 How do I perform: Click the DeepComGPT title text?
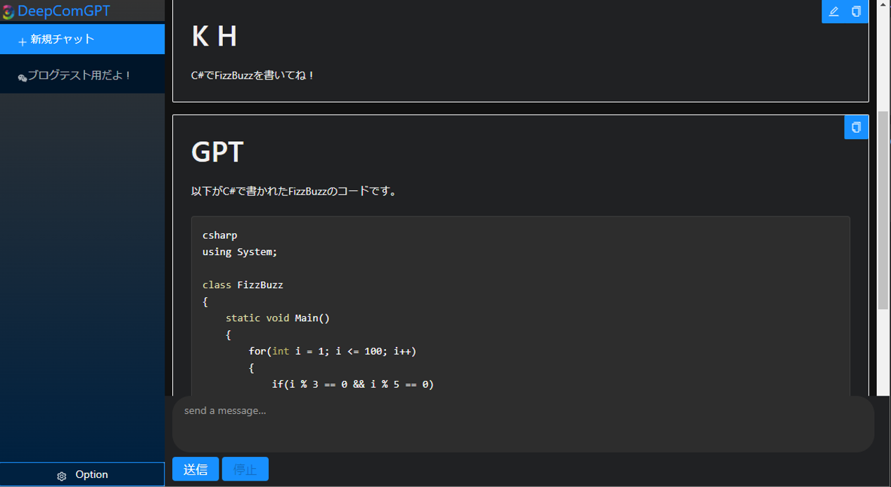[x=63, y=11]
